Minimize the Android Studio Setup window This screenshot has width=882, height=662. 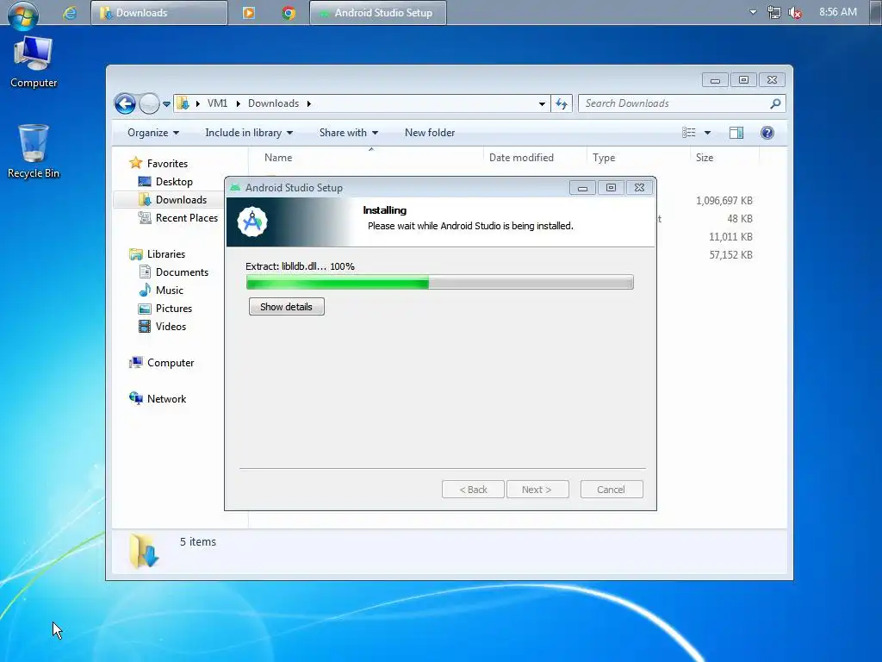point(582,188)
